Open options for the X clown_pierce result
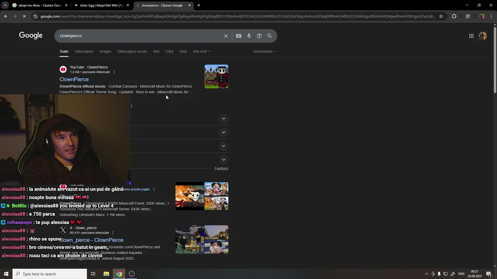The width and height of the screenshot is (497, 279). coord(113,233)
